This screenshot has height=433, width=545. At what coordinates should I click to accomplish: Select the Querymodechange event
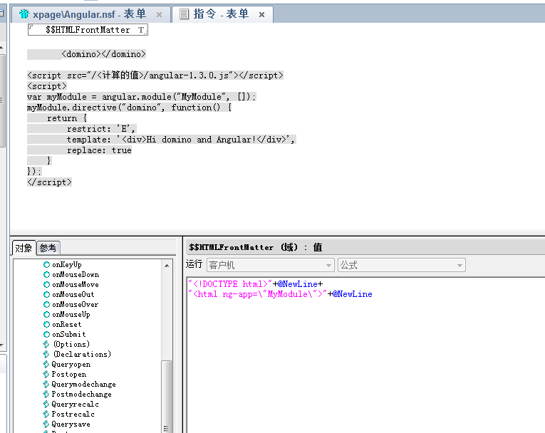tap(84, 385)
